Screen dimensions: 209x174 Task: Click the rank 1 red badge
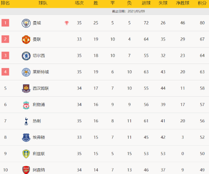coord(5,23)
